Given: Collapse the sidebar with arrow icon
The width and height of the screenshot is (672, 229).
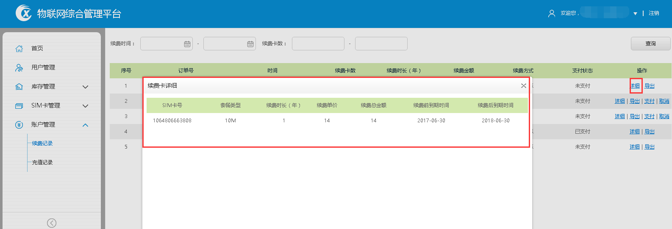Looking at the screenshot, I should tap(52, 223).
